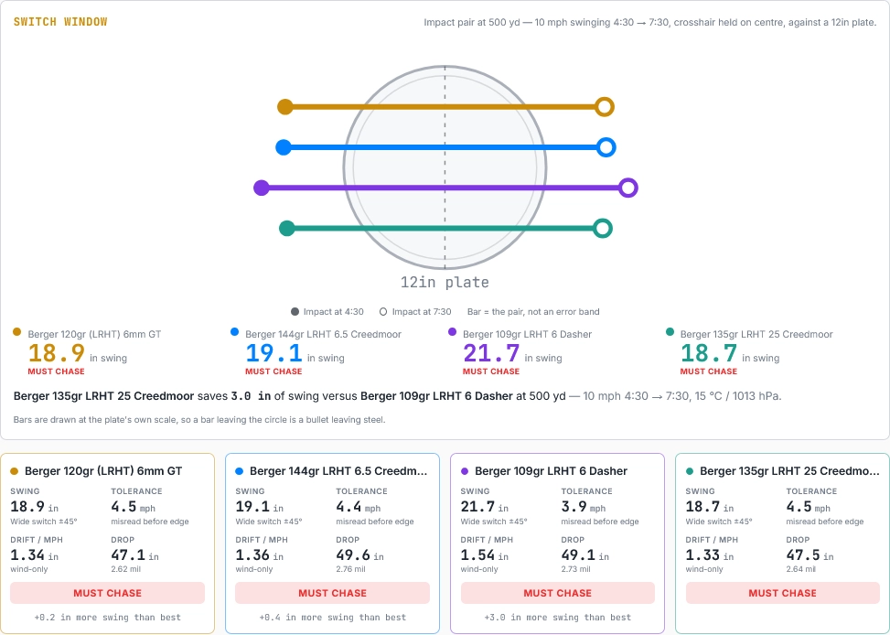The image size is (890, 635).
Task: Click drop value '47.5 in' in the 135gr card
Action: 810,554
